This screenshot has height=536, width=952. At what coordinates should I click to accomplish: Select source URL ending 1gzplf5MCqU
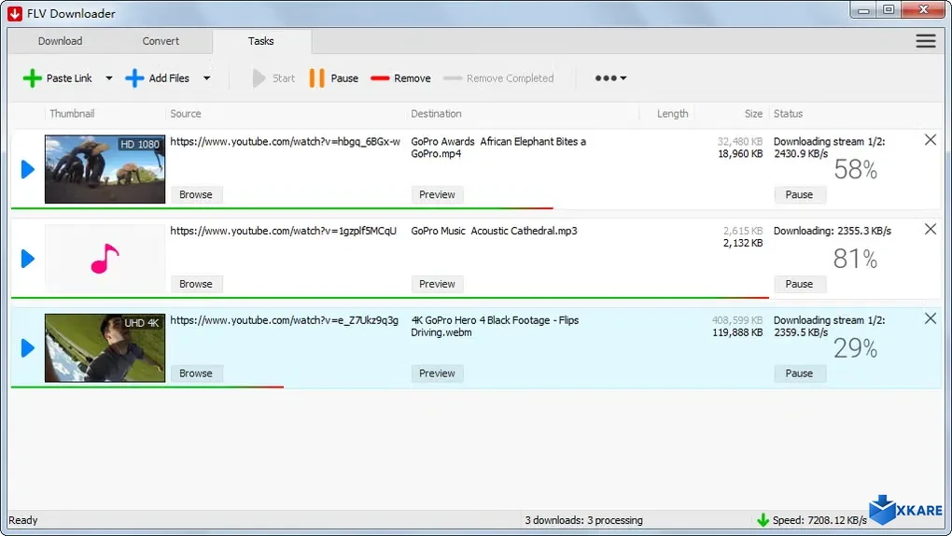coord(283,231)
